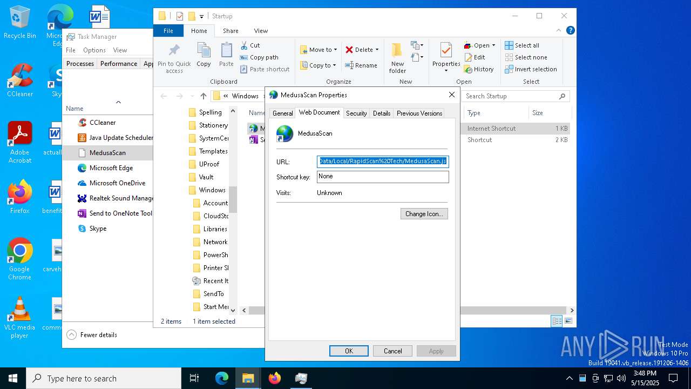Viewport: 691px width, 389px height.
Task: Collapse the ribbon with chevron
Action: [x=559, y=31]
